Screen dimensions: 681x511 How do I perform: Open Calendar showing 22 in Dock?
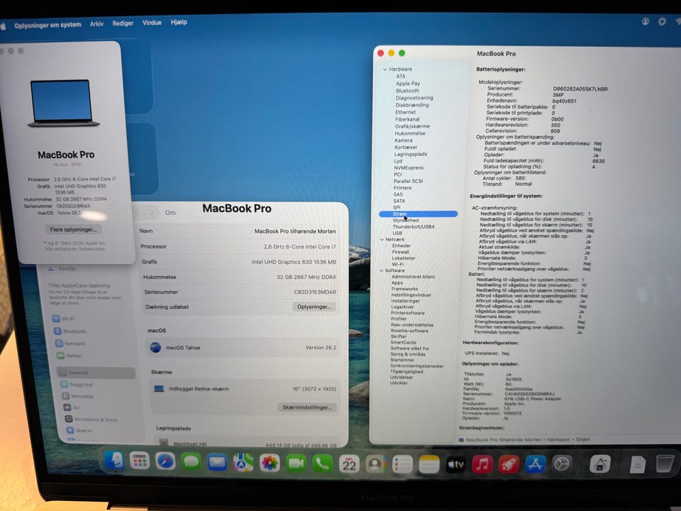(349, 464)
